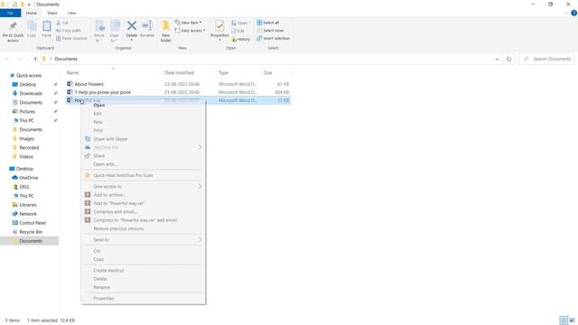
Task: Click Pin to Quick access in ribbon
Action: pos(13,31)
